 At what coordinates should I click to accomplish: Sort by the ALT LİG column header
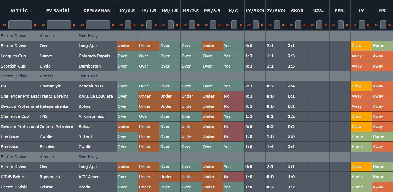coord(19,11)
